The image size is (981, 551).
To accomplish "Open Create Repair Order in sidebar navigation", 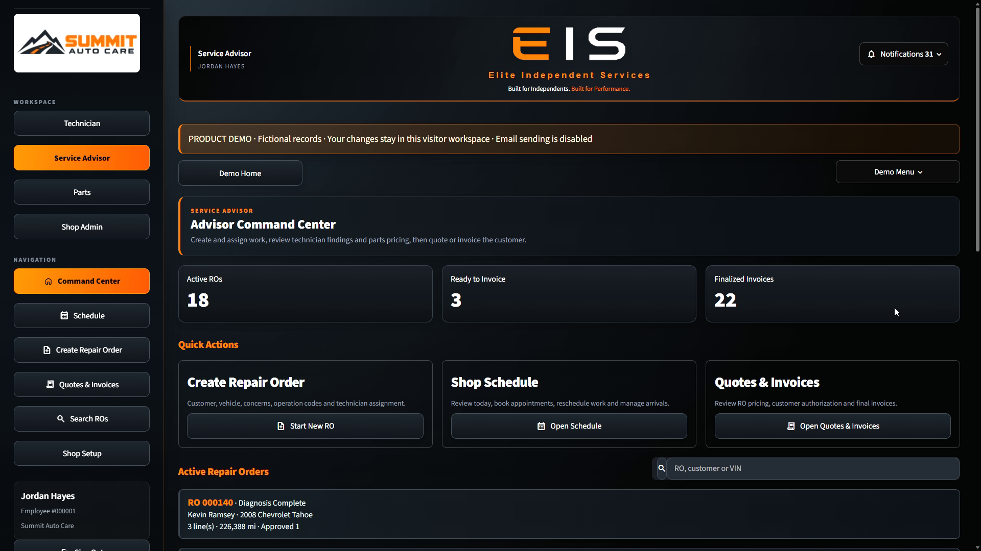I will click(82, 350).
